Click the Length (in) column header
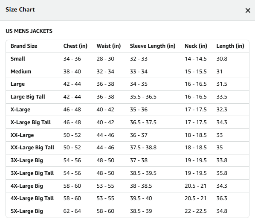Image resolution: width=255 pixels, height=224 pixels. pyautogui.click(x=230, y=46)
